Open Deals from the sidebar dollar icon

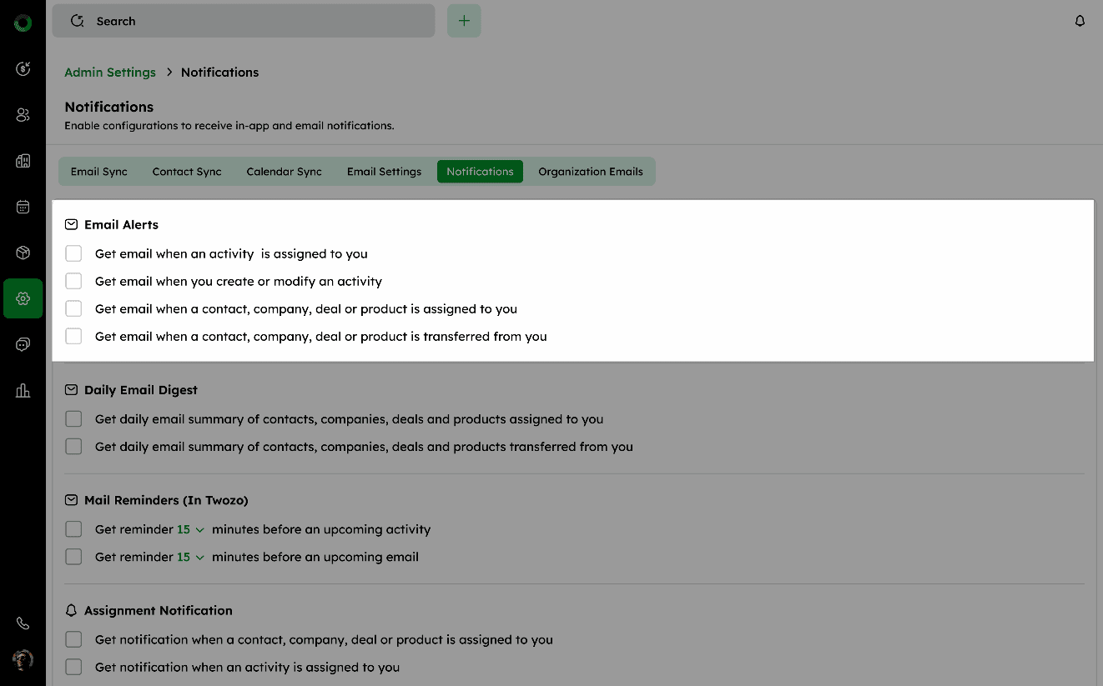pos(23,68)
